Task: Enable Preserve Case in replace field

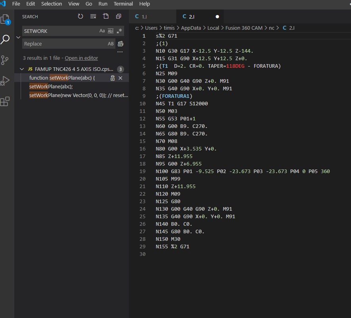Action: point(111,44)
